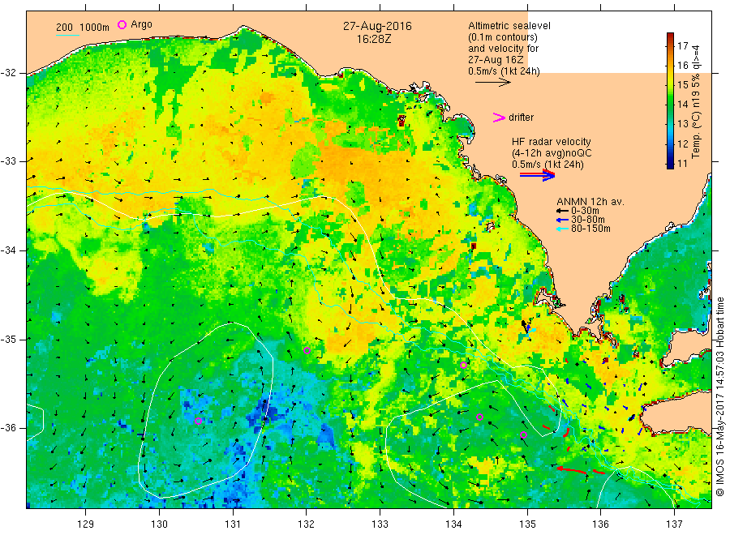The width and height of the screenshot is (730, 535).
Task: Click the red and blue HF radar arrow
Action: point(538,175)
